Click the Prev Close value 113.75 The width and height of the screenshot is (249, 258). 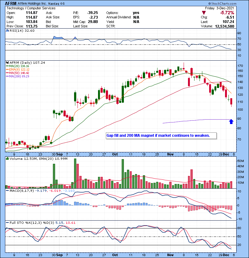tap(32, 26)
